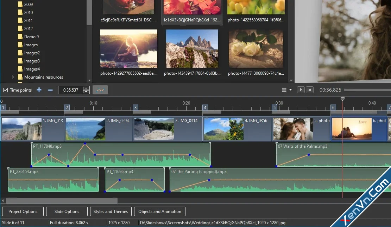Viewport: 391px width, 227px height.
Task: Click the time point value field 0:35.537
Action: click(x=71, y=90)
